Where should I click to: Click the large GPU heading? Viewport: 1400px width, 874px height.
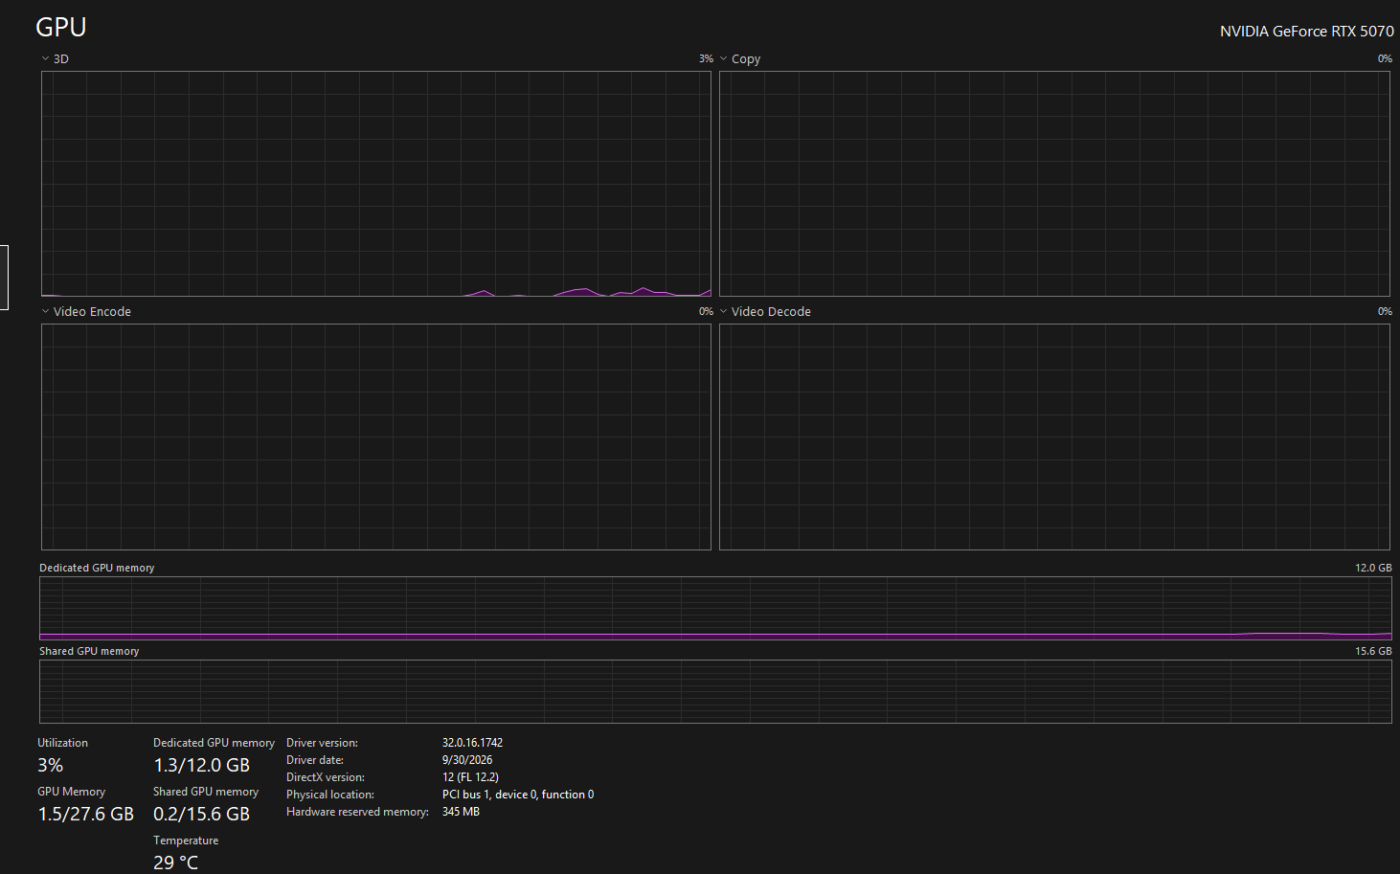[x=61, y=27]
